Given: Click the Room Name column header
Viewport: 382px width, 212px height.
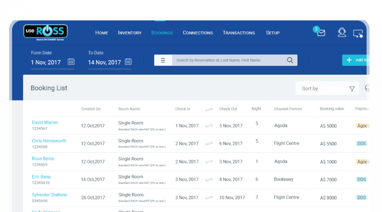Looking at the screenshot, I should tap(129, 109).
